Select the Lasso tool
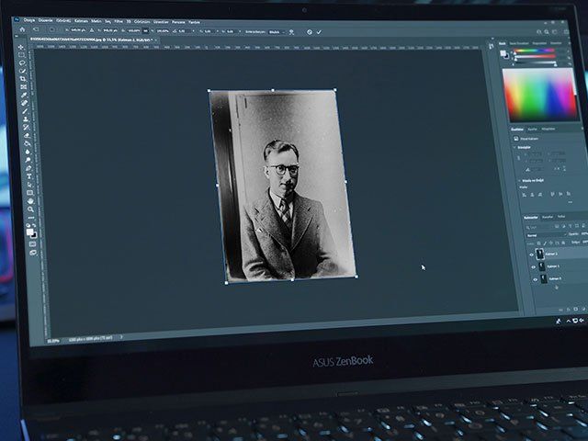This screenshot has height=441, width=588. coord(22,63)
